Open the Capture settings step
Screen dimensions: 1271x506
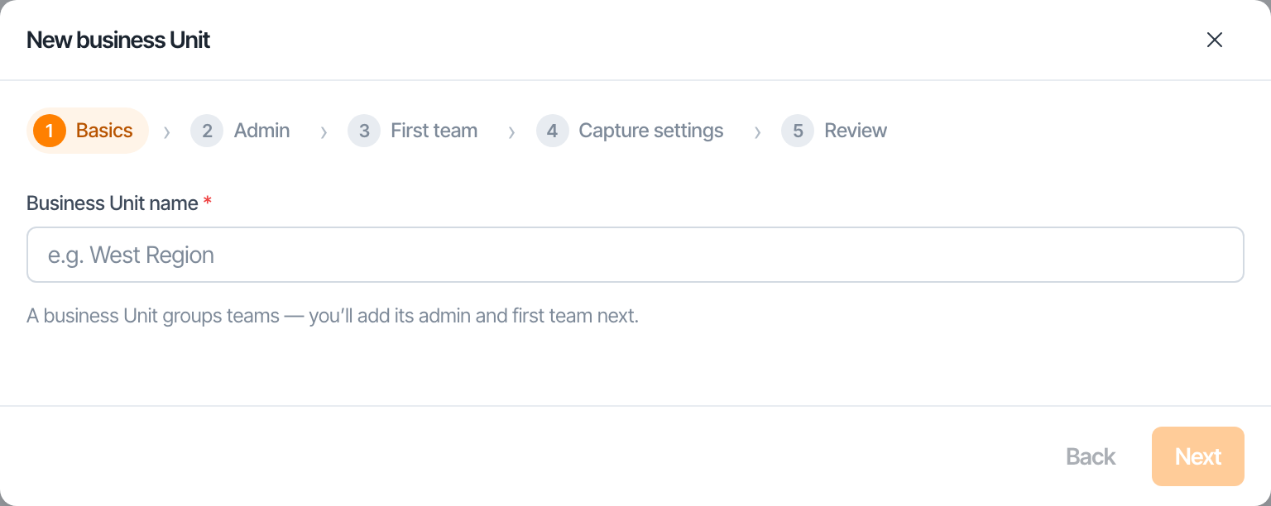[x=651, y=131]
